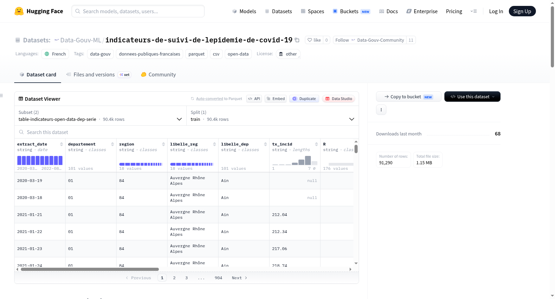Click the donnees-publiques-francaises tag
This screenshot has height=299, width=555.
[x=150, y=54]
